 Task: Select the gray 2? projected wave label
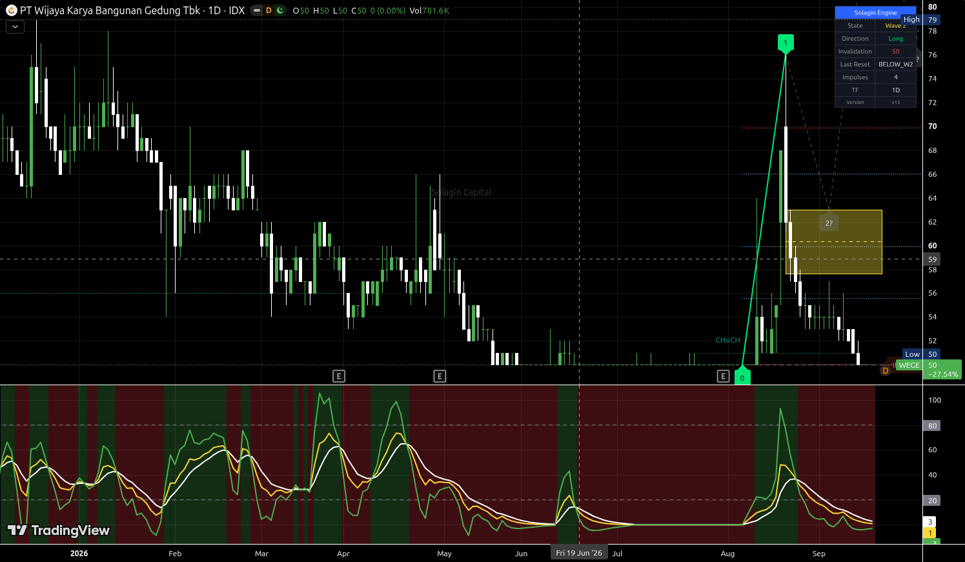pos(829,223)
